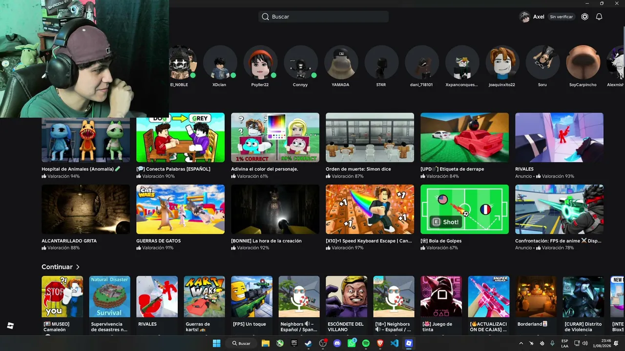The height and width of the screenshot is (351, 625).
Task: Open Connyy's friend avatar
Action: point(300,62)
